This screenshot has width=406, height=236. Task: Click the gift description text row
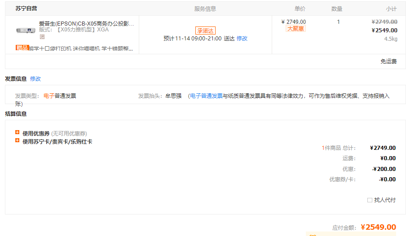81,48
